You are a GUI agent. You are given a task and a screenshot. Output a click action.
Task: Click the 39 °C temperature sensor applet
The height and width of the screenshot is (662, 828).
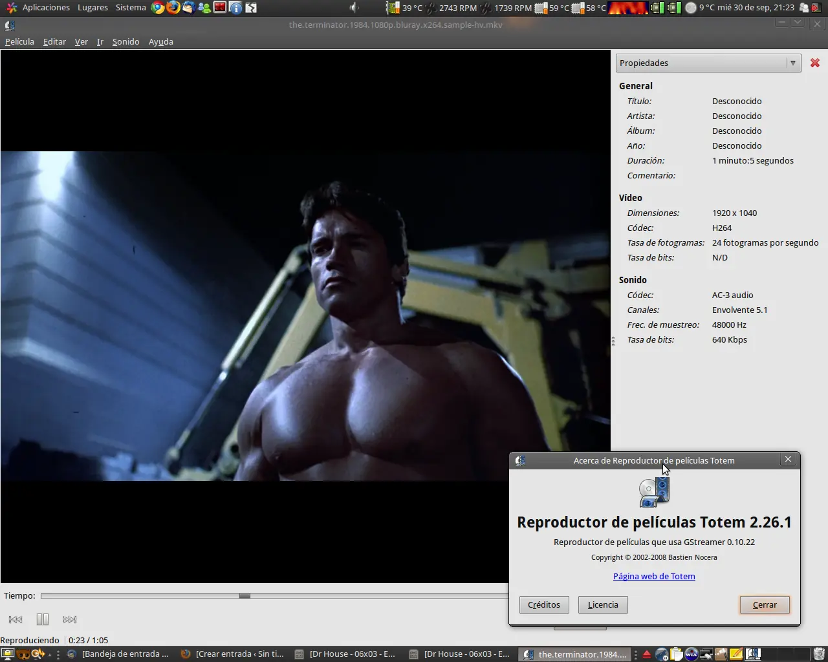tap(404, 8)
